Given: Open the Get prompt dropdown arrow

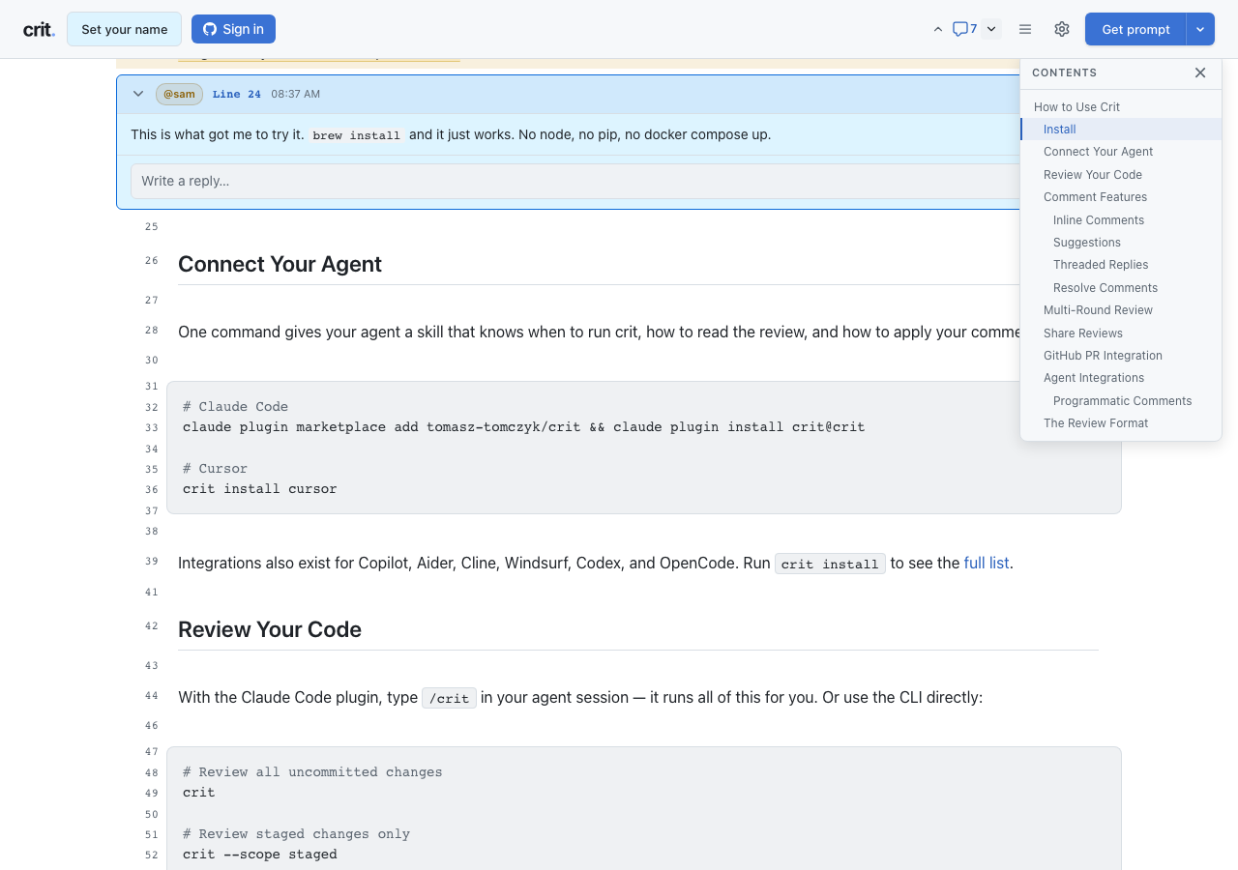Looking at the screenshot, I should point(1200,29).
